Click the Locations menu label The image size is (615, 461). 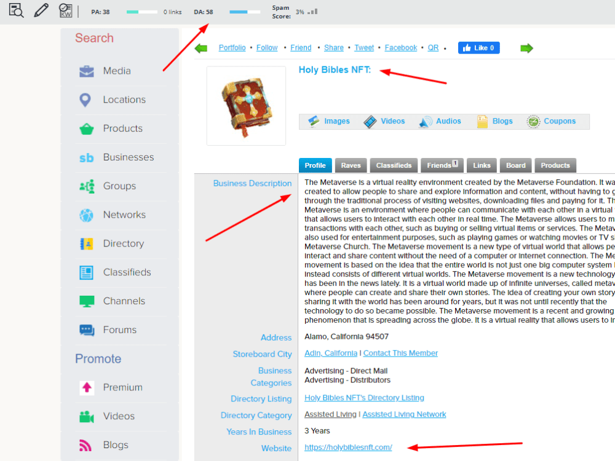[124, 100]
